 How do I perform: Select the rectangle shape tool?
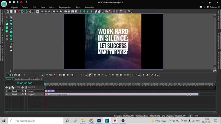[11, 32]
